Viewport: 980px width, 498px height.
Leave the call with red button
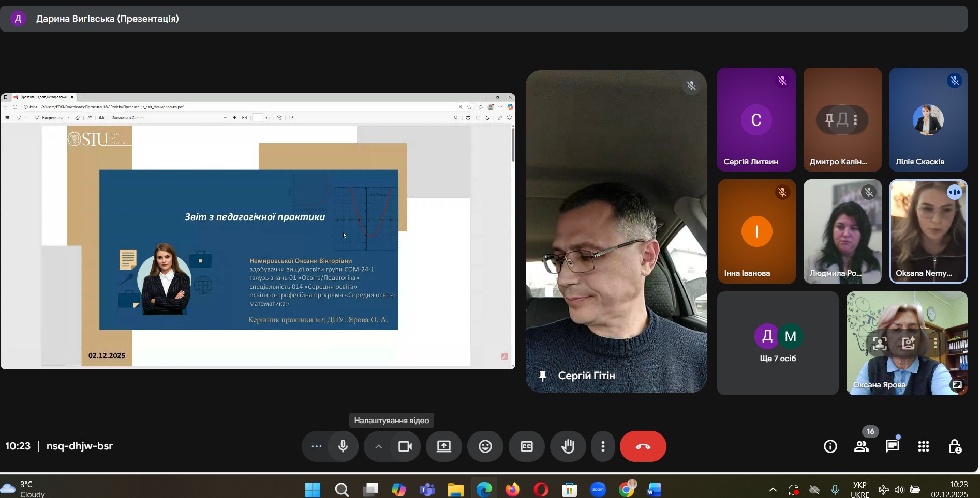point(643,446)
